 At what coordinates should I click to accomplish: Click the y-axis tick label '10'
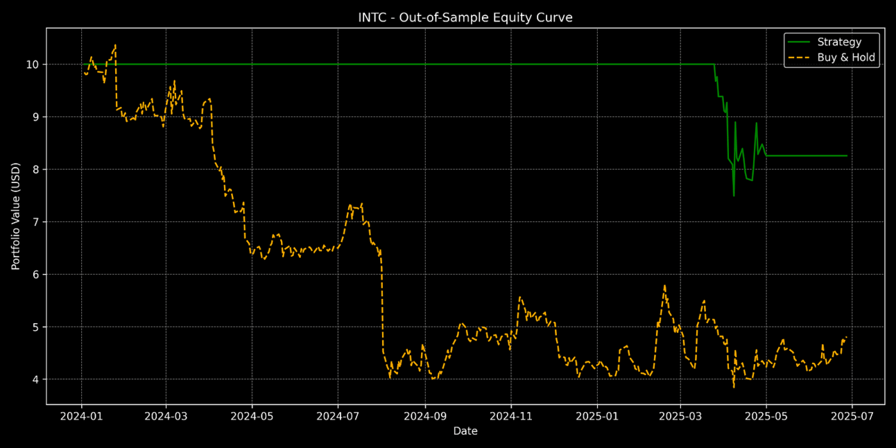33,64
